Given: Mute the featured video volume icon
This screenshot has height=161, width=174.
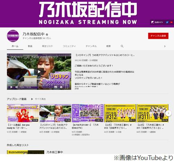Looking at the screenshot, I should (x=17, y=87).
